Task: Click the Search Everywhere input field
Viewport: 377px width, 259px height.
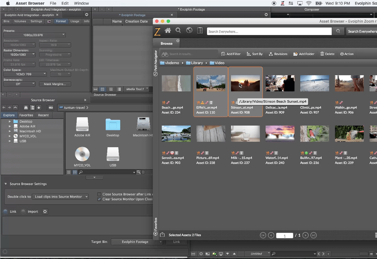Action: [269, 31]
